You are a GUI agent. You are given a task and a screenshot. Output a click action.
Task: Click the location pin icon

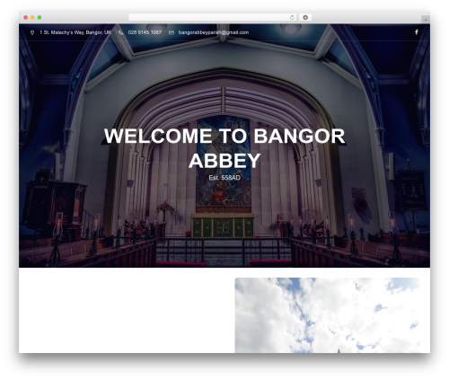coord(32,32)
